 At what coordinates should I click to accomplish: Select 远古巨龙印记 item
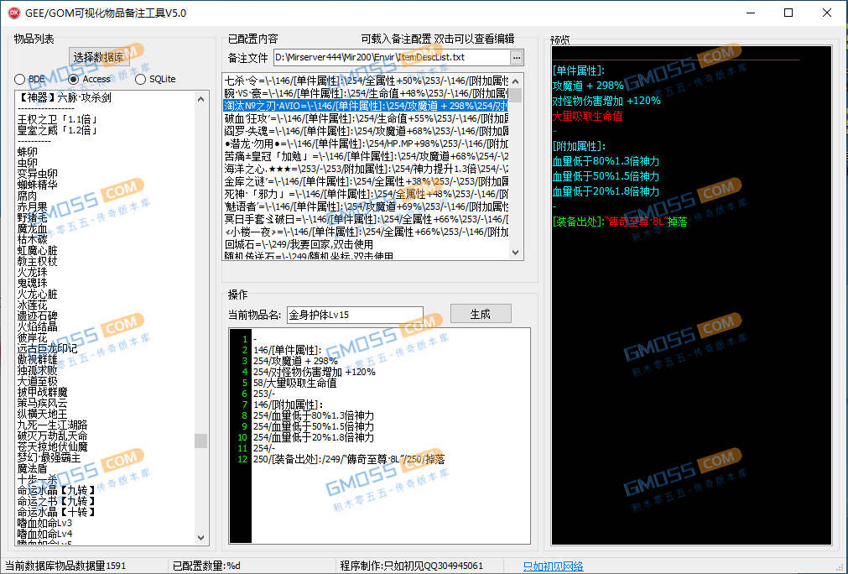[48, 348]
